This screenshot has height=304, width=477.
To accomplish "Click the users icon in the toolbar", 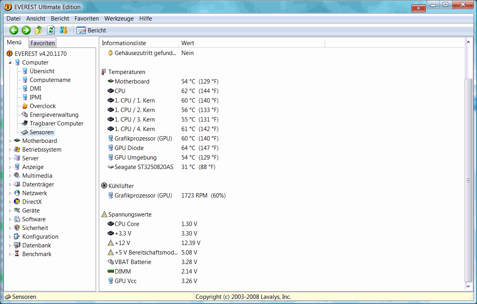I will click(x=63, y=30).
